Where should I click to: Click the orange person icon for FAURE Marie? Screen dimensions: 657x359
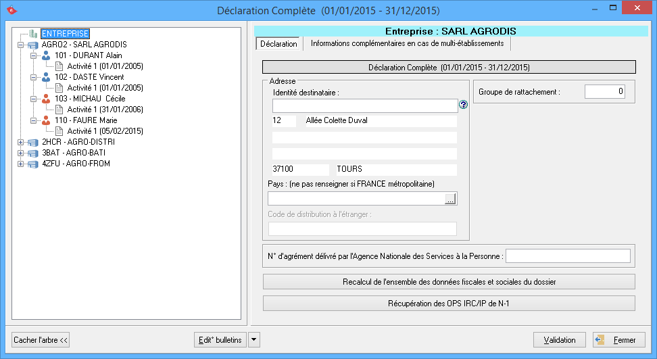46,120
